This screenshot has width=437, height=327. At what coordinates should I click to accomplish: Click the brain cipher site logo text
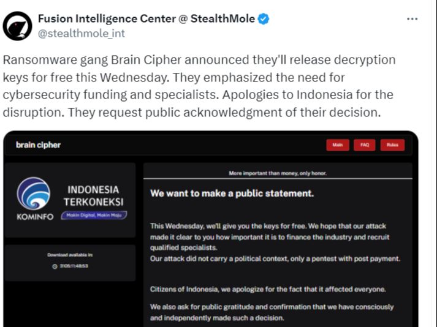(x=38, y=145)
